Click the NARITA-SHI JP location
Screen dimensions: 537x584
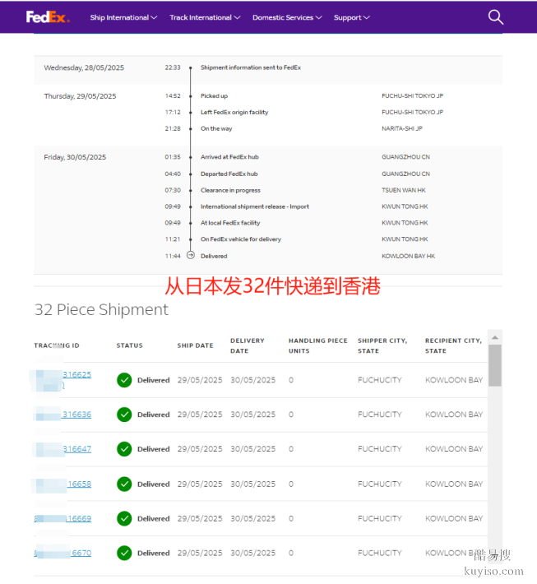click(x=402, y=128)
